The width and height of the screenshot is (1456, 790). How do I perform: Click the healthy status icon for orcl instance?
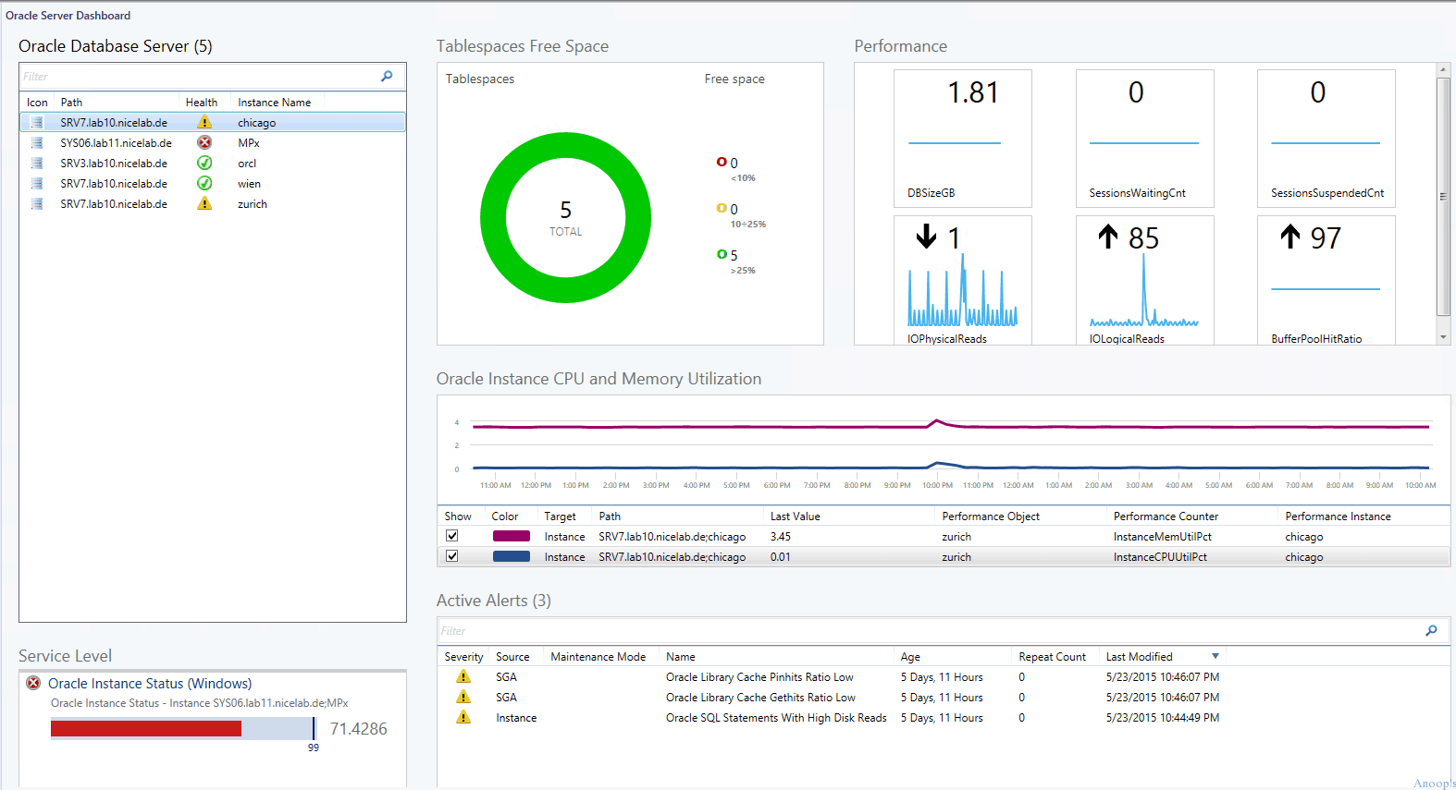click(204, 163)
